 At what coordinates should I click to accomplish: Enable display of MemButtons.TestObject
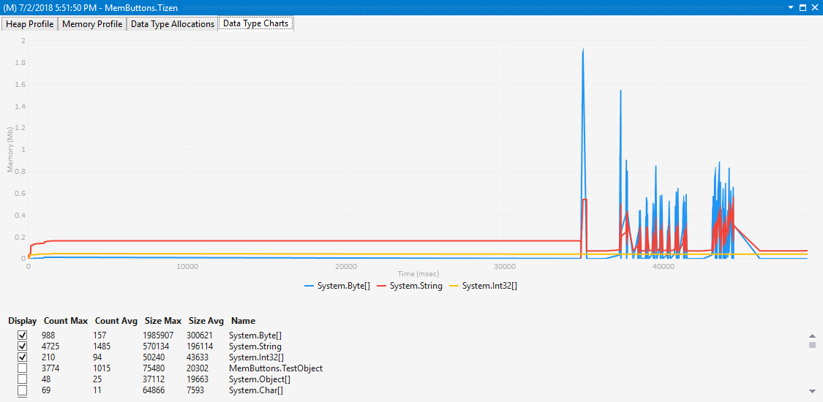click(22, 368)
